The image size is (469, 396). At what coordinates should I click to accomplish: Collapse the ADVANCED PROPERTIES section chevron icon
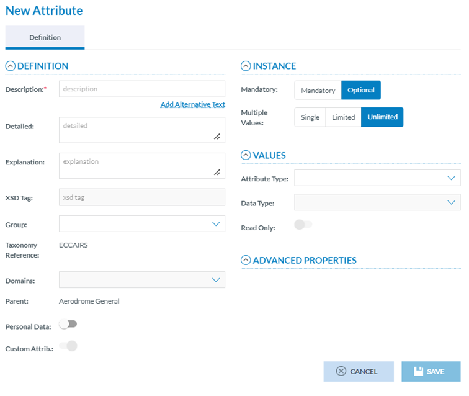(x=246, y=261)
